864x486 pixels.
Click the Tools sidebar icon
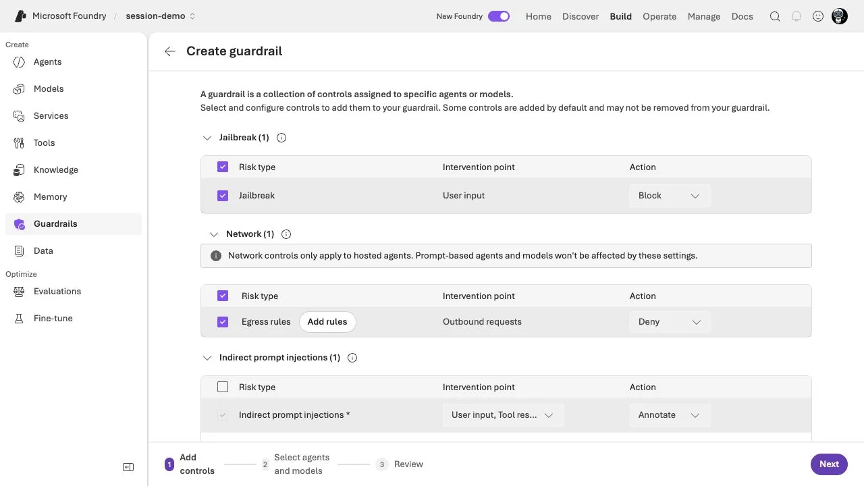coord(20,143)
